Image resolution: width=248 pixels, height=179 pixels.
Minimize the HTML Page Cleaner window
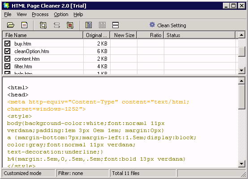point(226,6)
